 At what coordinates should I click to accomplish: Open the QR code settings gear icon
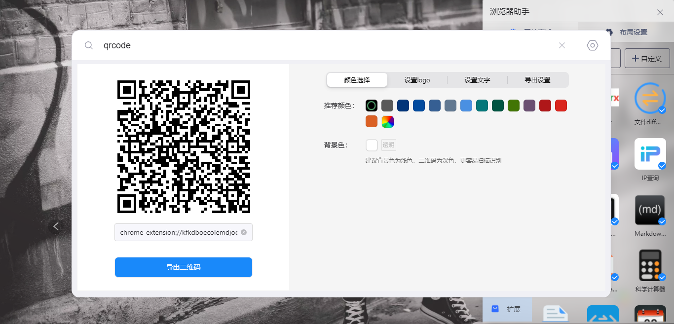(x=592, y=45)
